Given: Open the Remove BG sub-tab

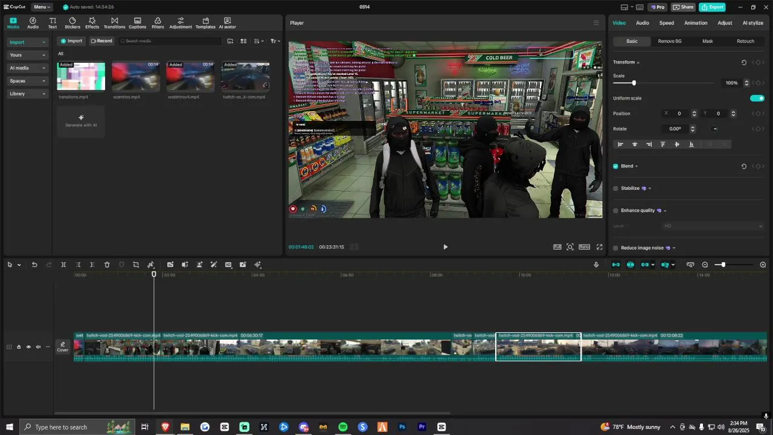Looking at the screenshot, I should point(670,41).
